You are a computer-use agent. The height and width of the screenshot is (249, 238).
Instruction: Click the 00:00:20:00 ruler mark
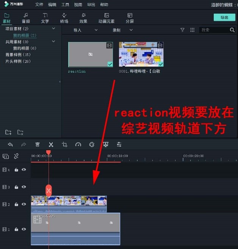(193, 156)
